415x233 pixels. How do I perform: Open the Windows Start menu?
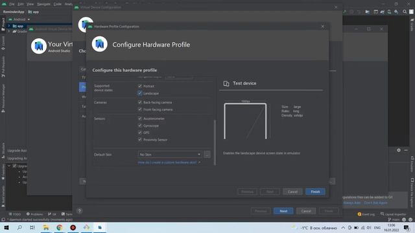pyautogui.click(x=6, y=227)
